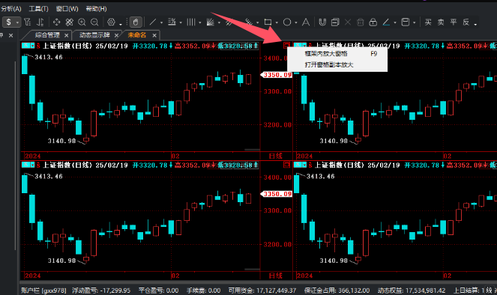497x295 pixels.
Task: Click the red S icon in upper-left chart header
Action: pyautogui.click(x=38, y=46)
